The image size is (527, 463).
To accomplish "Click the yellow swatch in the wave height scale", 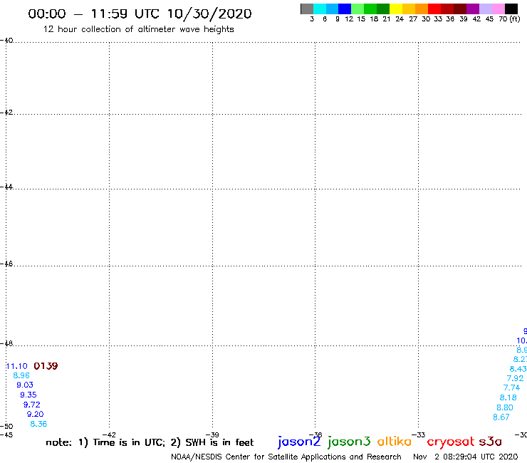I will [x=396, y=9].
